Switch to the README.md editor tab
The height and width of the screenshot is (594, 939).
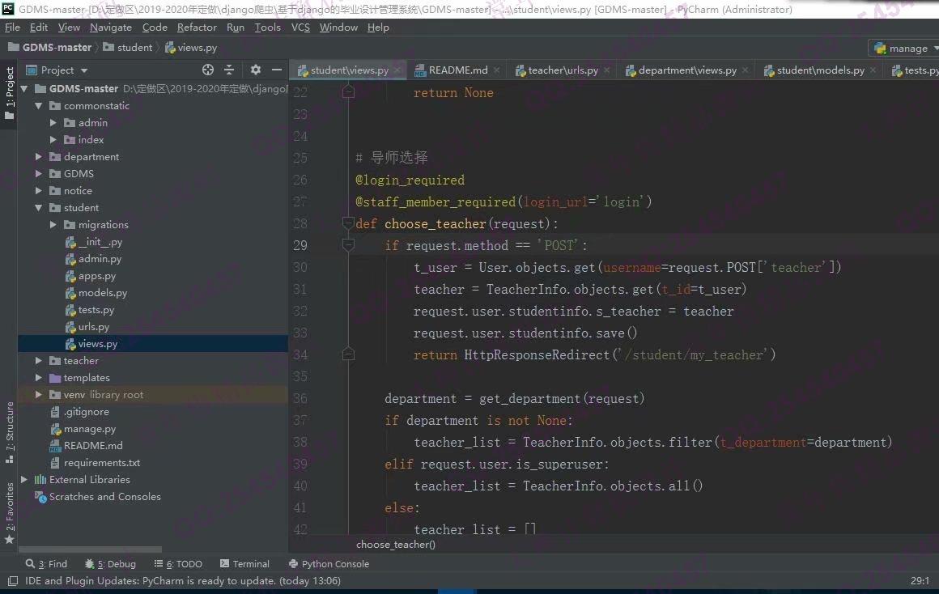pos(457,70)
